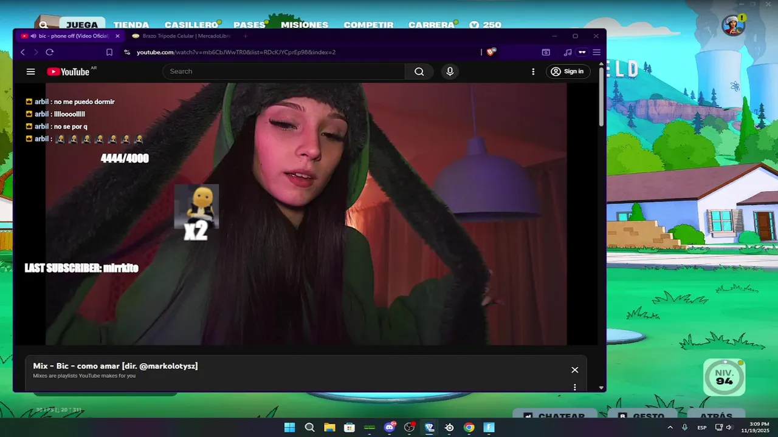Open the game's CARRERA tab

click(432, 25)
